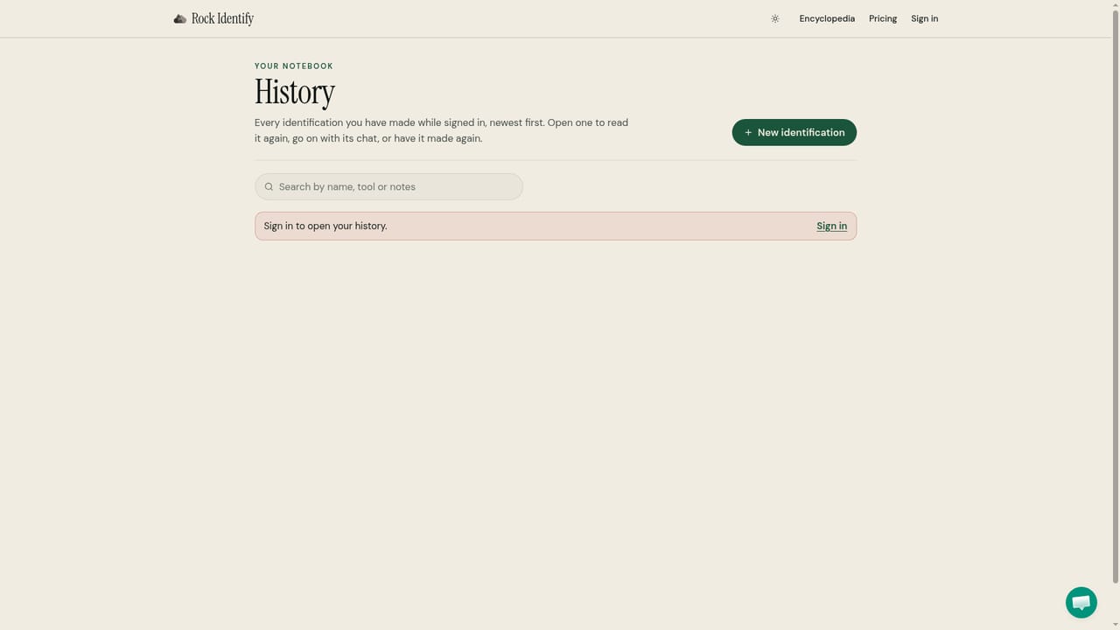
Task: Focus the Search by name, tool or notes field
Action: click(x=388, y=186)
